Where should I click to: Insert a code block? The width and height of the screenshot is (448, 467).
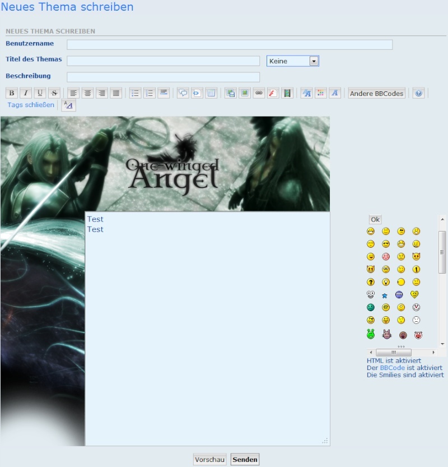click(197, 93)
